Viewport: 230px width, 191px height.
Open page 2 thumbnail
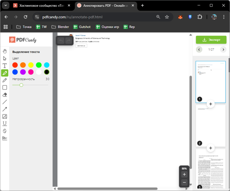pyautogui.click(x=211, y=126)
